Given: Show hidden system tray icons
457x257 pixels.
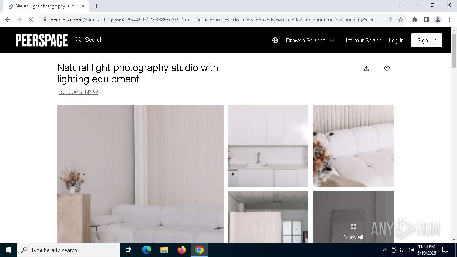Looking at the screenshot, I should pyautogui.click(x=385, y=250).
